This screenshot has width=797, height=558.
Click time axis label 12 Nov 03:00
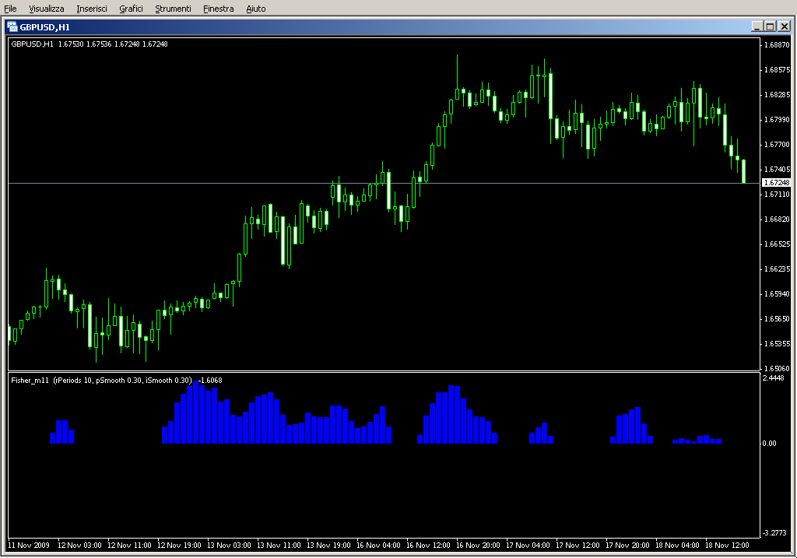[x=79, y=546]
